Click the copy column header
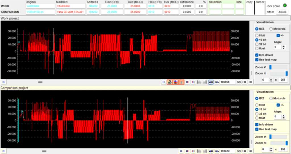291x154 pixels. [x=250, y=2]
